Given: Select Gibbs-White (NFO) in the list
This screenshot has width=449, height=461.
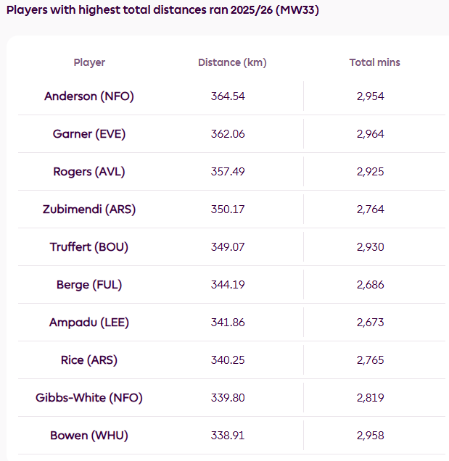Looking at the screenshot, I should (x=89, y=398).
